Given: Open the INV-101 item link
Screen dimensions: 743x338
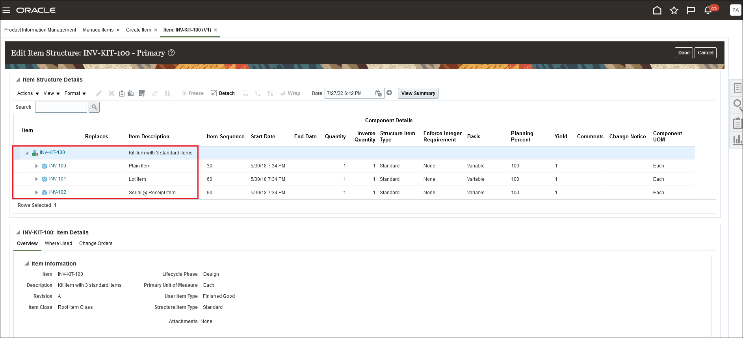Looking at the screenshot, I should tap(58, 179).
